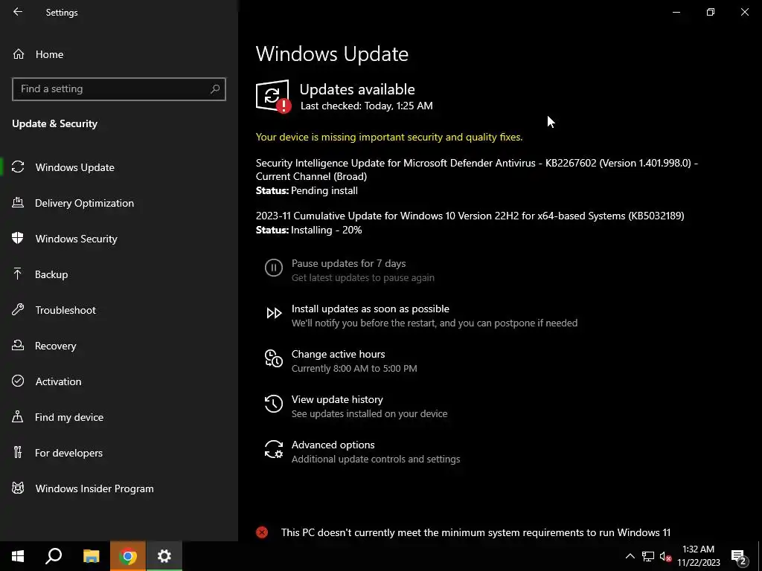This screenshot has height=571, width=762.
Task: Open the Action Center notifications
Action: [739, 557]
